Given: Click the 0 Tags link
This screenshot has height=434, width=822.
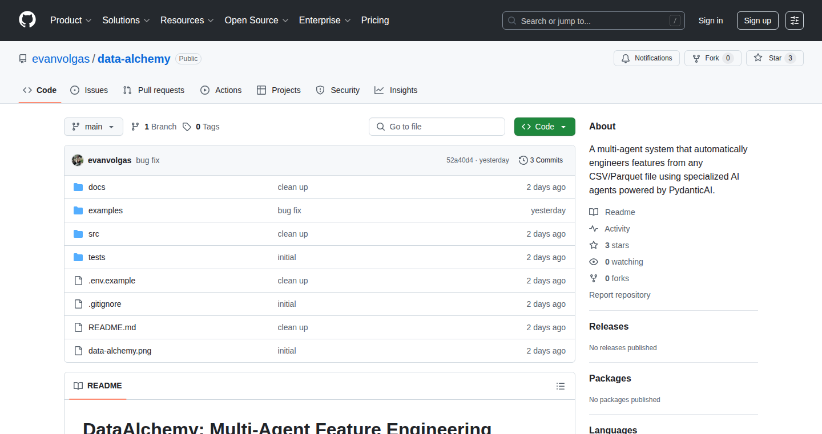Looking at the screenshot, I should click(x=201, y=127).
